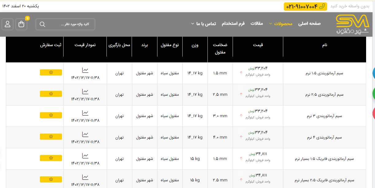Open the مقالات menu item
This screenshot has width=375, height=188.
click(257, 24)
